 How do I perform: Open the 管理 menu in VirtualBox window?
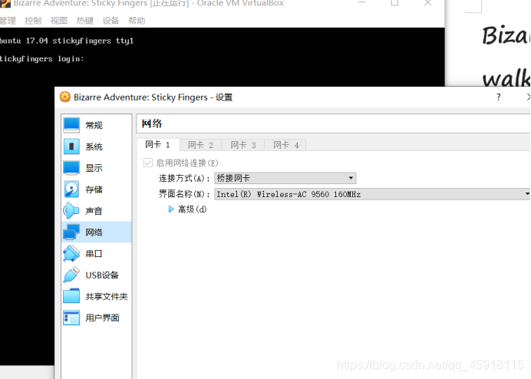(8, 21)
